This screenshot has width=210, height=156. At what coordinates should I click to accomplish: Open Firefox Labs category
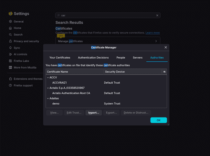[x=21, y=61]
